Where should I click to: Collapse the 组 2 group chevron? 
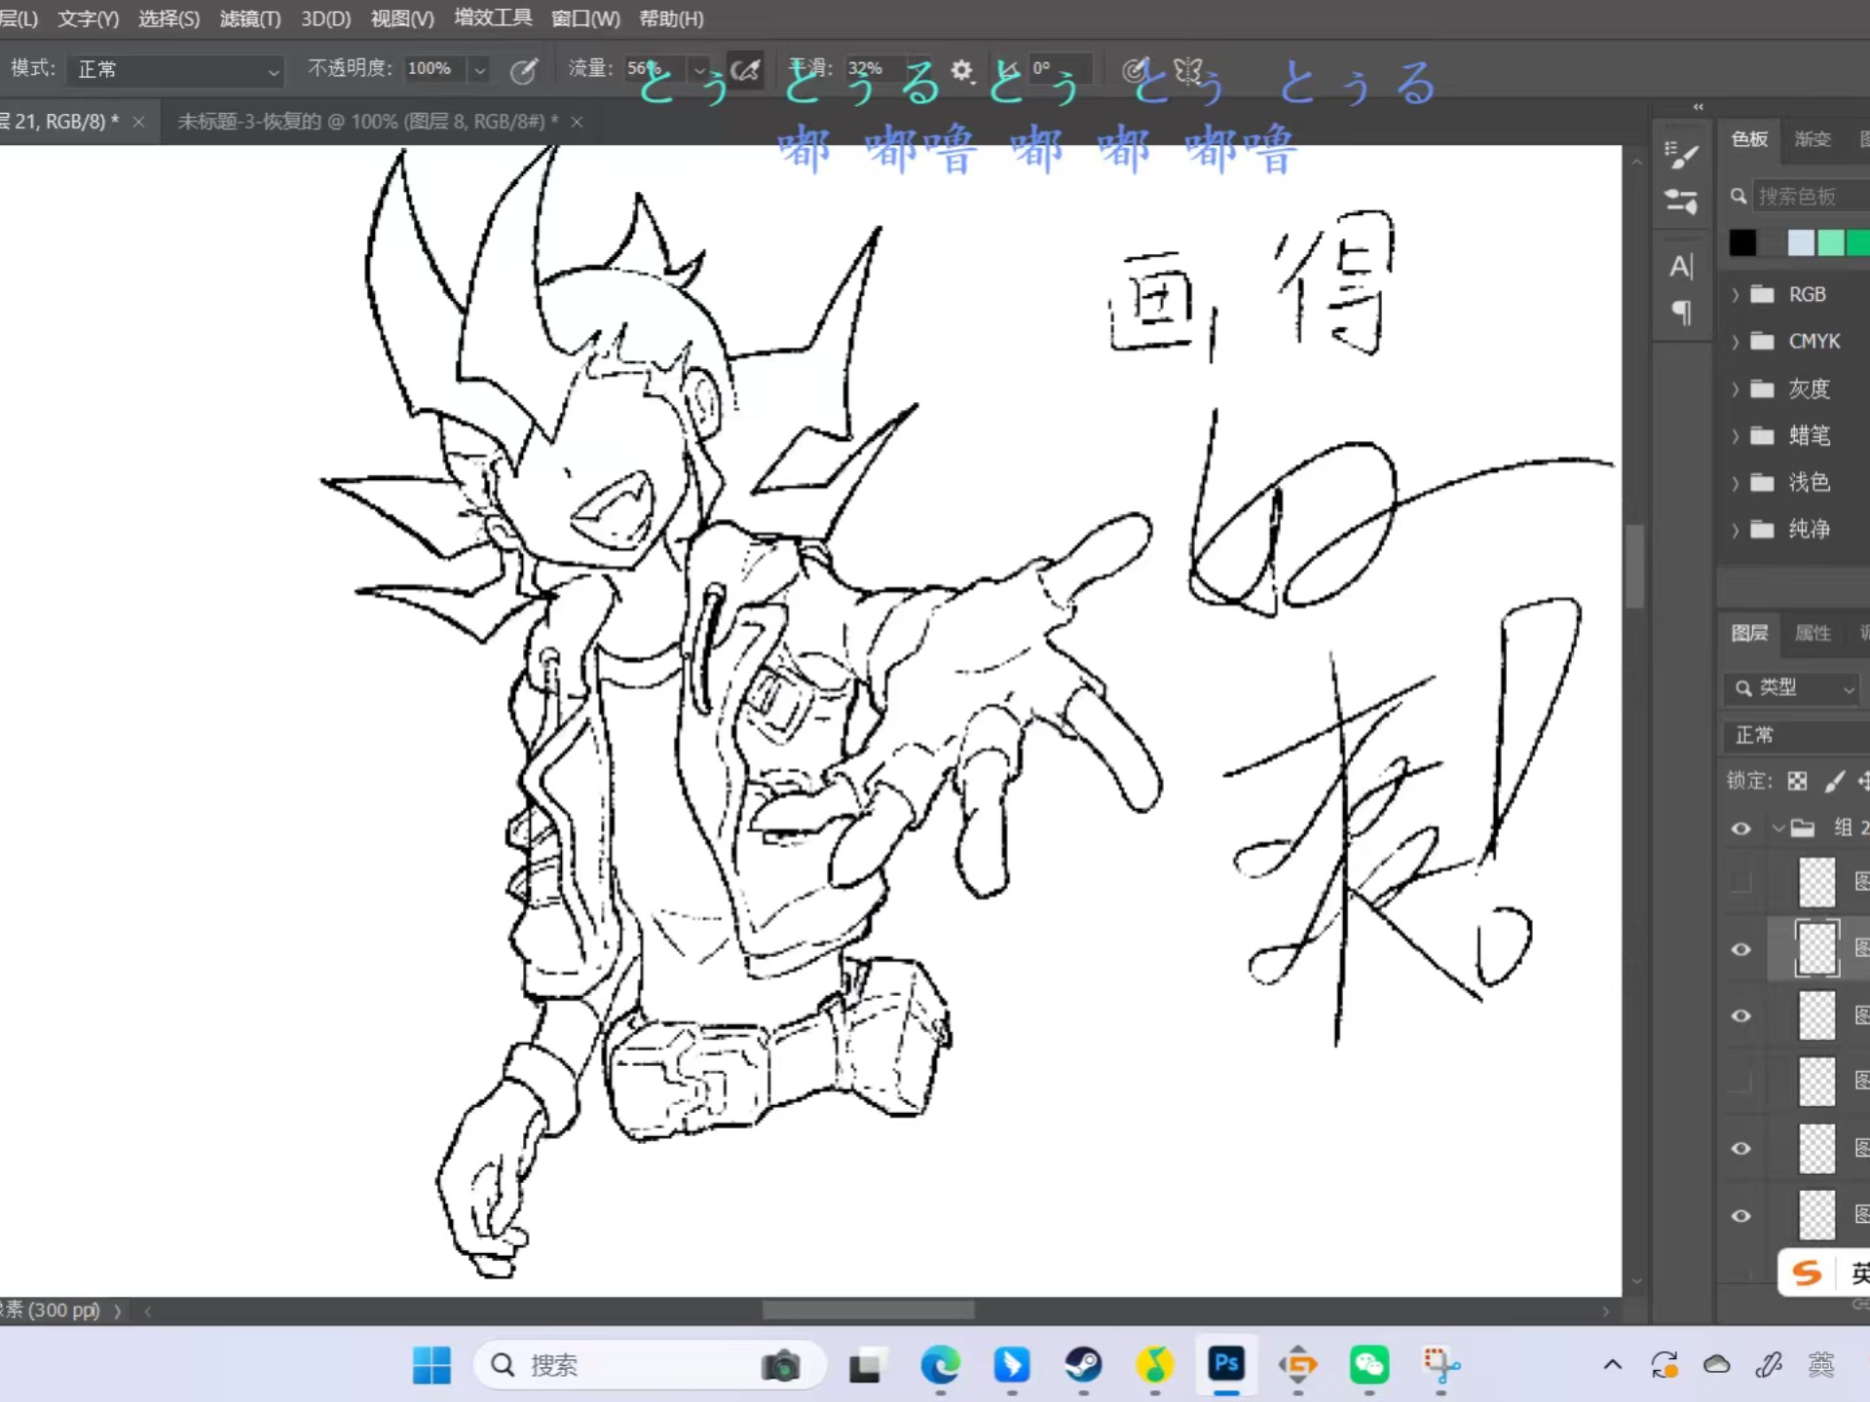pyautogui.click(x=1778, y=829)
